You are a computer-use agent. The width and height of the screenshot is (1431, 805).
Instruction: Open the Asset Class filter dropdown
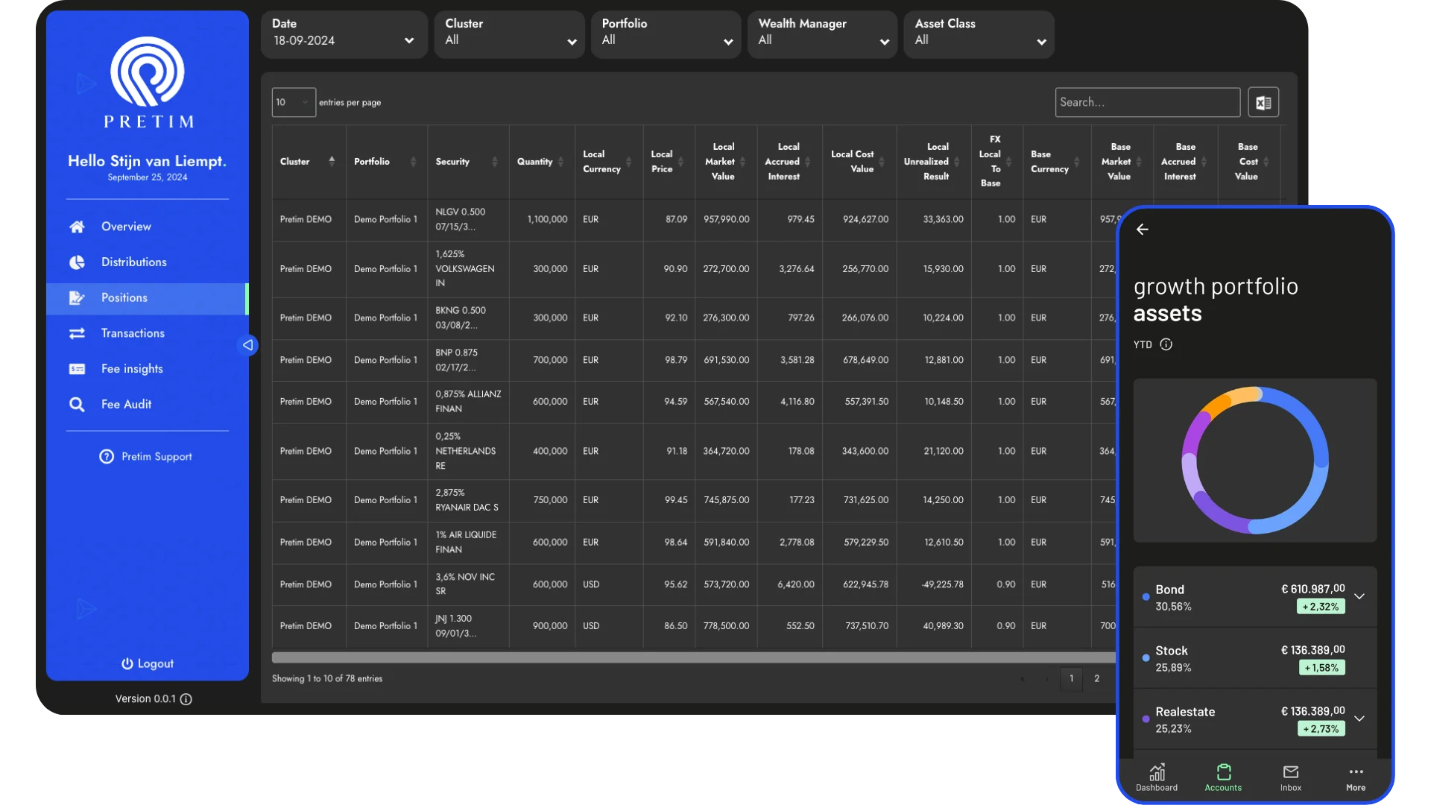click(979, 34)
